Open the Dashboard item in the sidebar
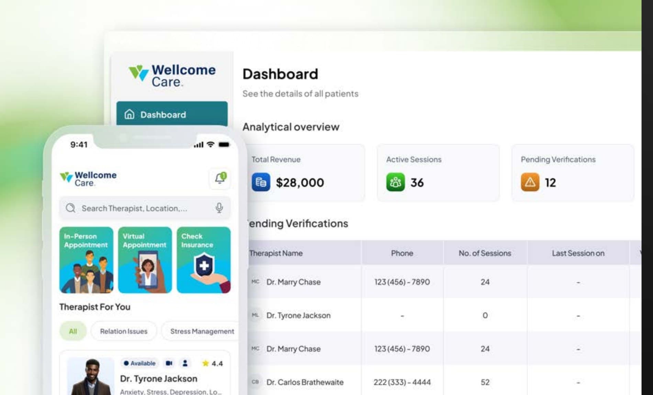This screenshot has width=653, height=395. [x=172, y=114]
